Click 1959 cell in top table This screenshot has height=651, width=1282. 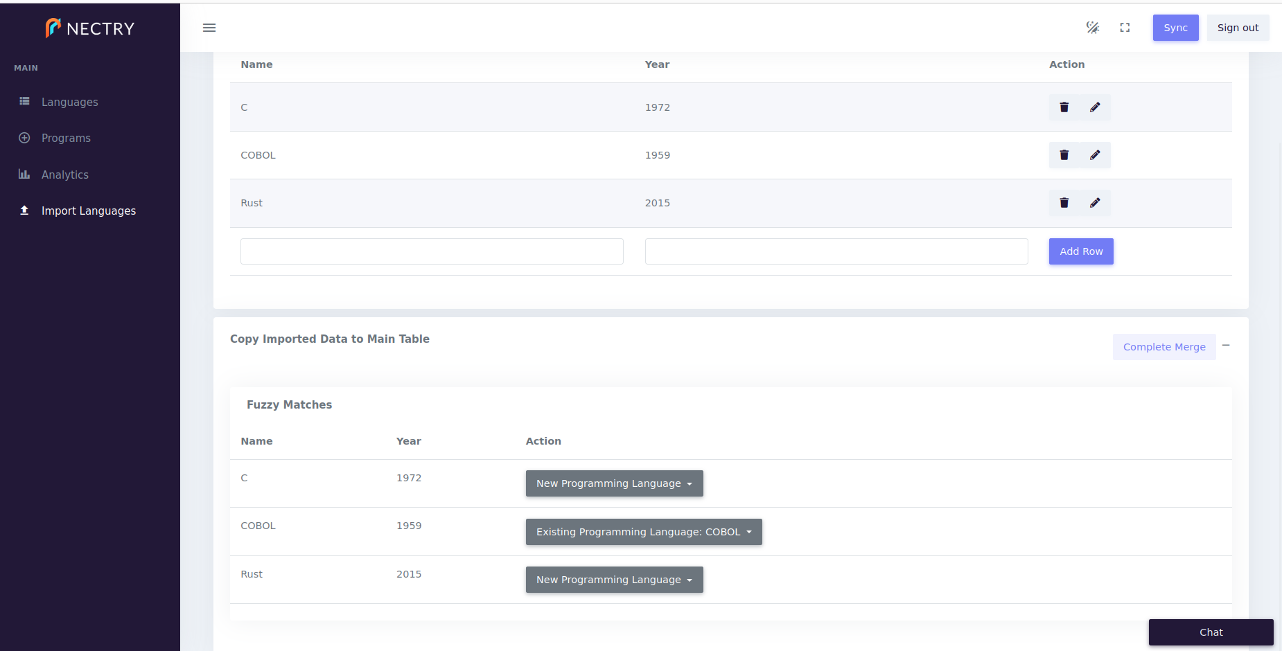click(658, 155)
